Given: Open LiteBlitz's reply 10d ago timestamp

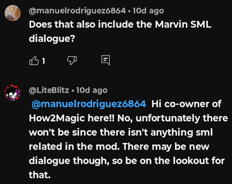Looking at the screenshot, I should (x=92, y=90).
